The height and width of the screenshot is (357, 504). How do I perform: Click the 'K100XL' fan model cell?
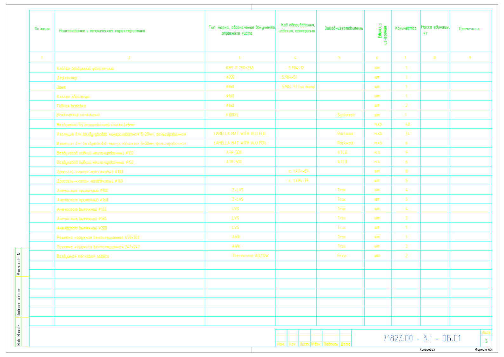point(232,115)
